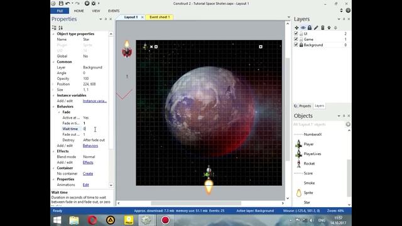
Task: Click layout horizontal scrollbar thumb
Action: tap(196, 203)
